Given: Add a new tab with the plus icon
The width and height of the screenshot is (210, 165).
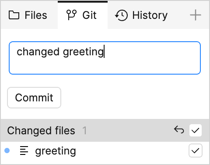Looking at the screenshot, I should (x=196, y=15).
